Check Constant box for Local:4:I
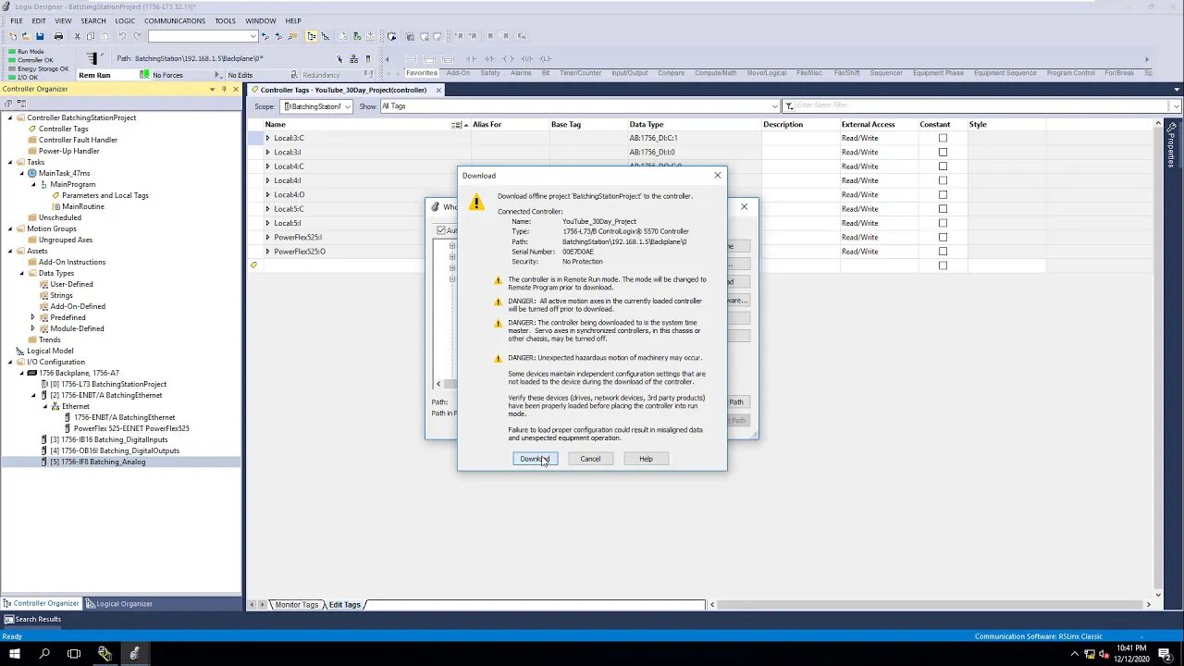This screenshot has height=666, width=1184. pyautogui.click(x=943, y=180)
